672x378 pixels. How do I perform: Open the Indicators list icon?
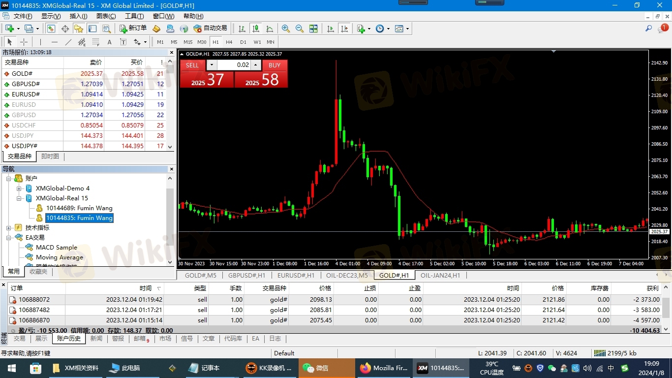point(361,29)
